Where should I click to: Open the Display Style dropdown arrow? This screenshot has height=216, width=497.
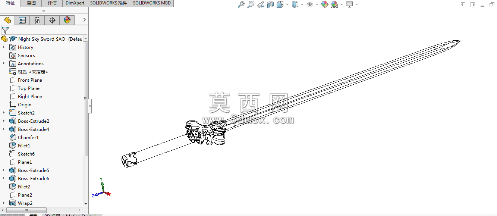pos(302,5)
